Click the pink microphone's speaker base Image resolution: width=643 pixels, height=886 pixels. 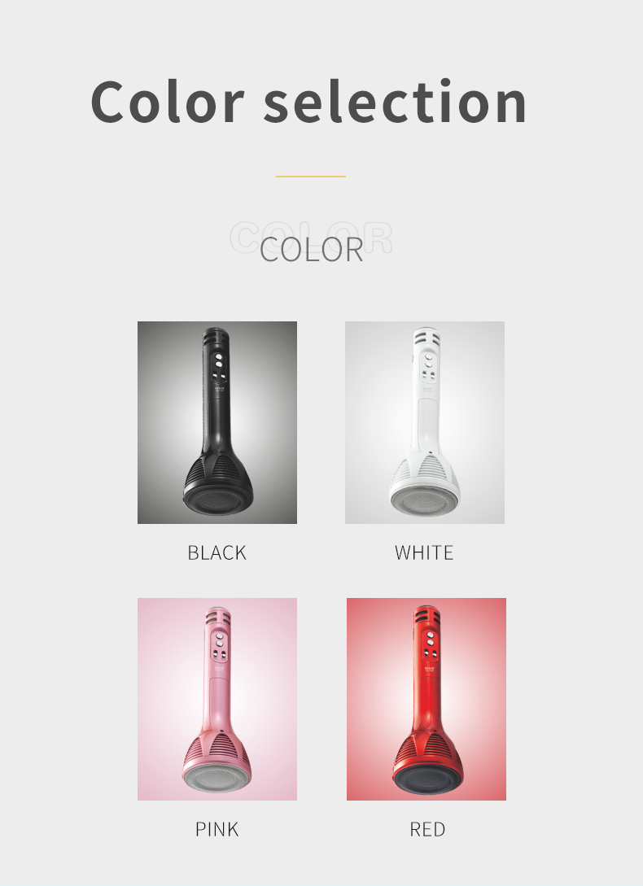click(x=218, y=778)
